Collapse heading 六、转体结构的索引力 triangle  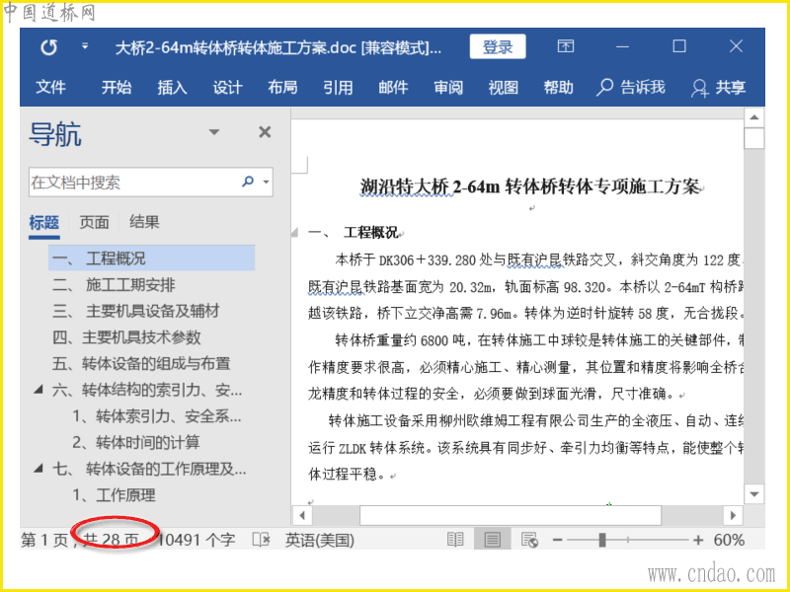point(39,390)
